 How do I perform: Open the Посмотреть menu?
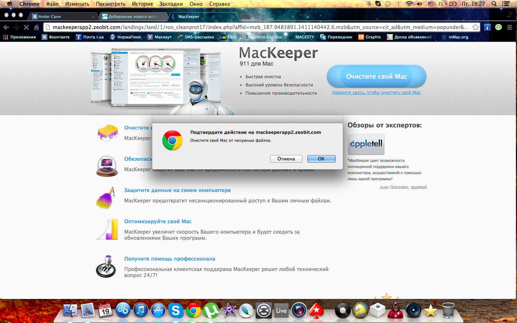pos(111,4)
